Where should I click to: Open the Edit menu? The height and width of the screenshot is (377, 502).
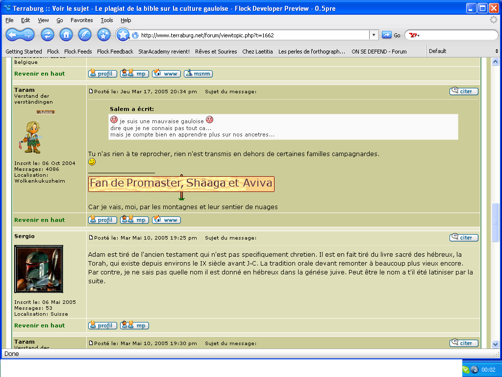coord(25,20)
